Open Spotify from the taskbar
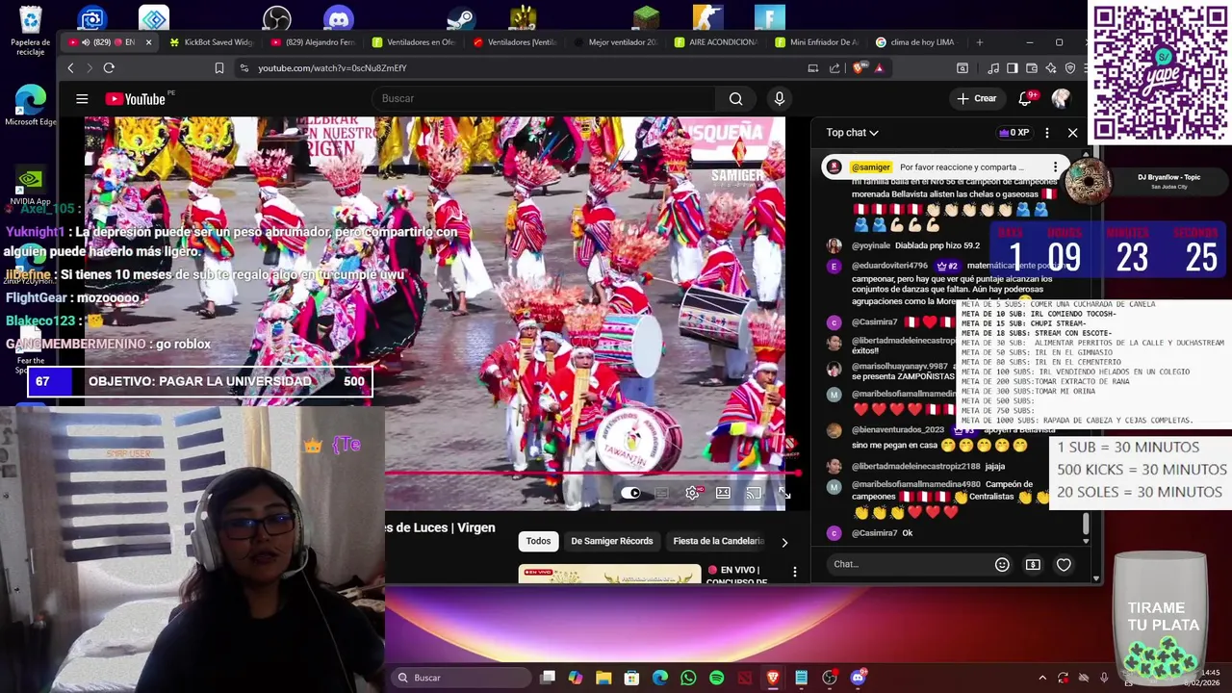This screenshot has width=1232, height=693. coord(716,678)
